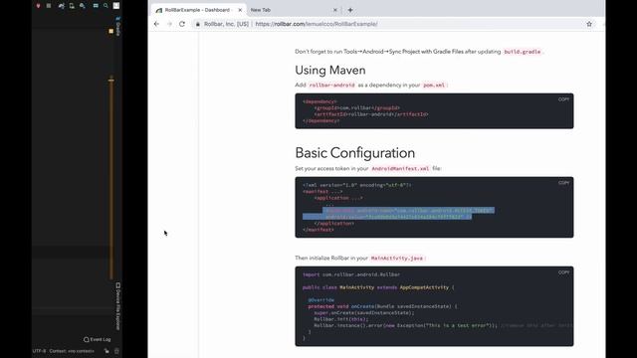Viewport: 637px width, 358px height.
Task: Reload the Rollbar page
Action: click(182, 24)
